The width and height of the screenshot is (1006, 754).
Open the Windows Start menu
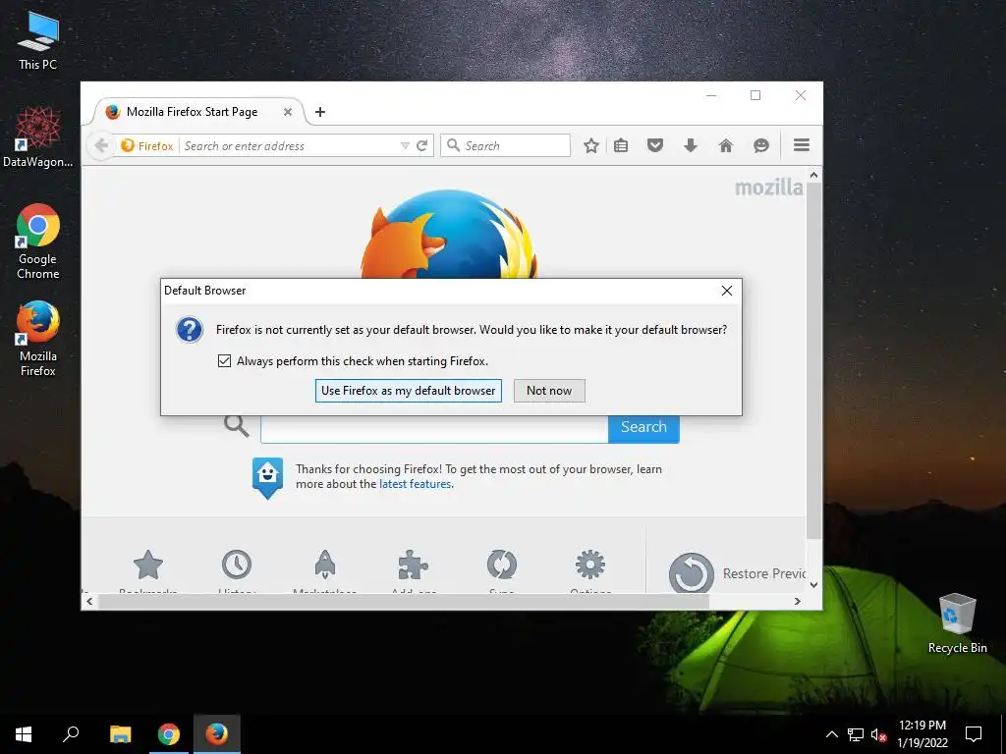pos(24,734)
